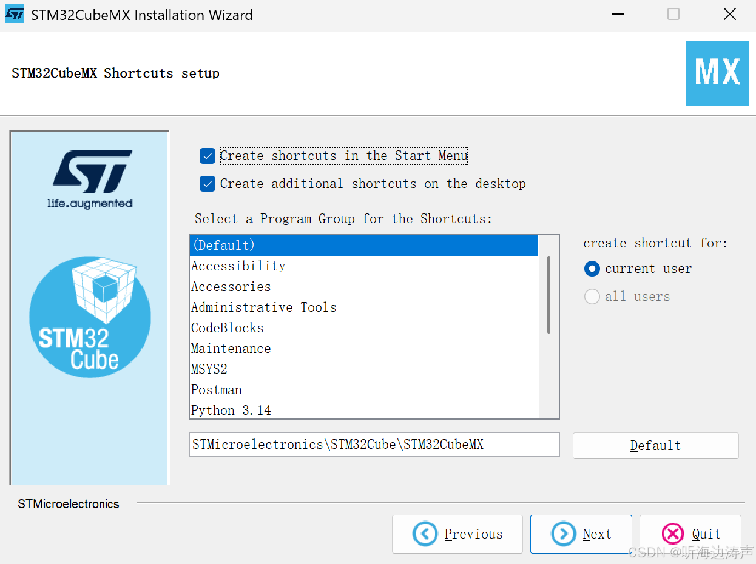Choose CodeBlocks program group
The image size is (756, 564).
click(x=364, y=328)
